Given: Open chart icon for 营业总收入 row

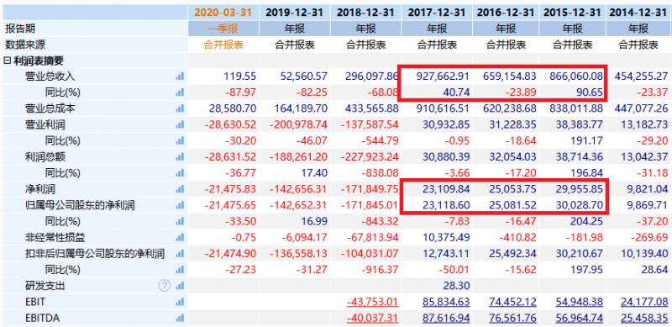Looking at the screenshot, I should 180,76.
